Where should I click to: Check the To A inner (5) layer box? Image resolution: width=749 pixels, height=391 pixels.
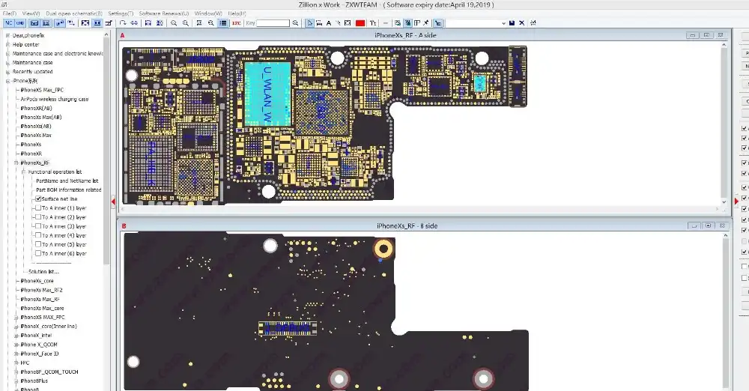tap(38, 244)
